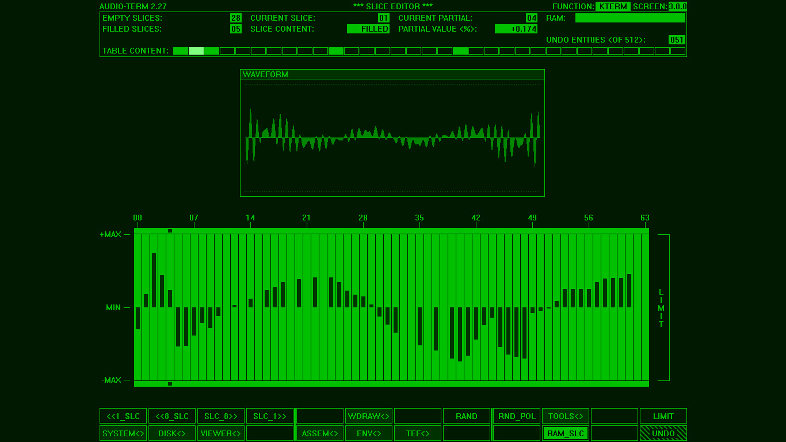Expand the SYSTEM menu

point(123,433)
